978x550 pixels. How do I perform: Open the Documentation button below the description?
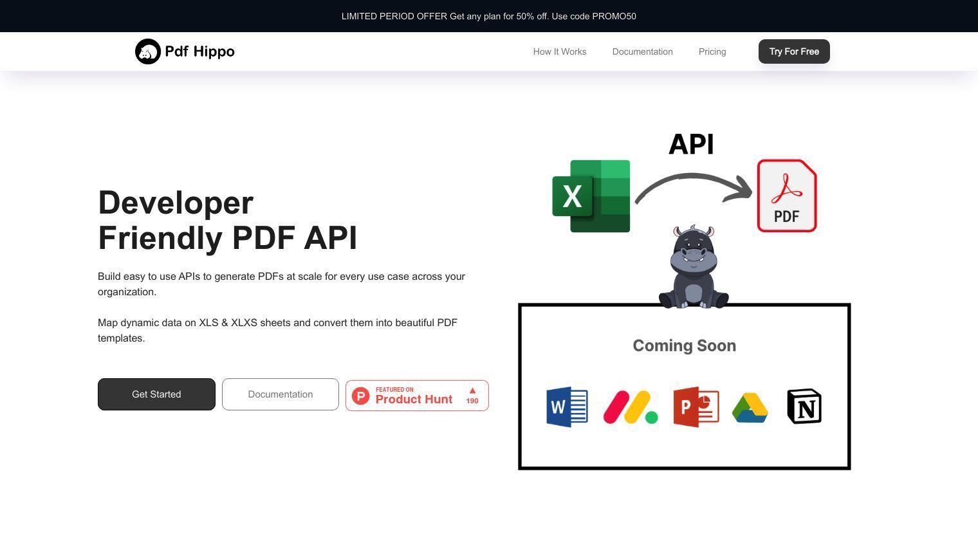[x=281, y=394]
